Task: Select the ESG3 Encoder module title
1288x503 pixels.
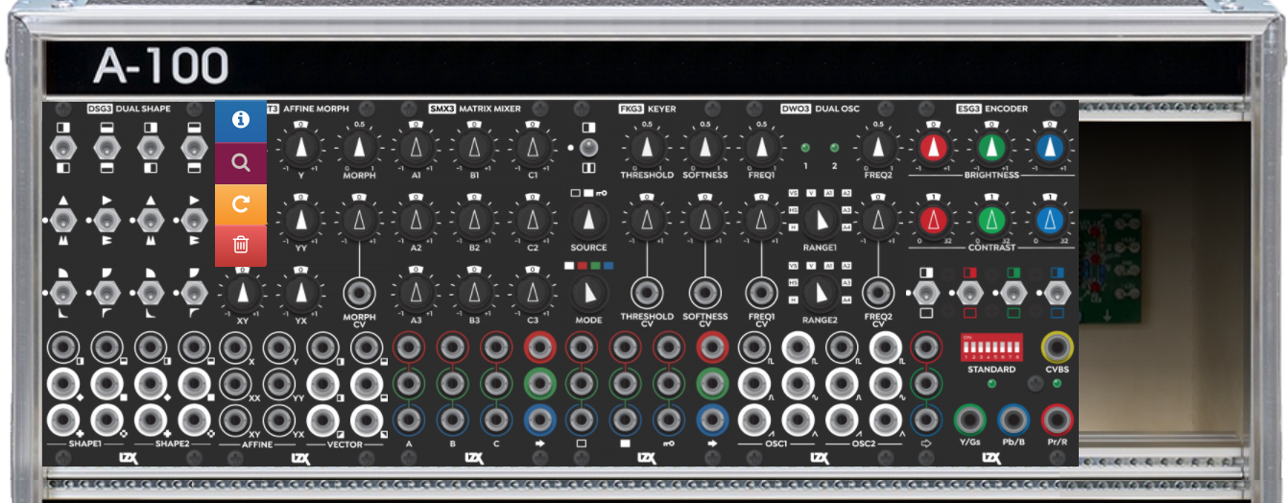Action: (992, 109)
